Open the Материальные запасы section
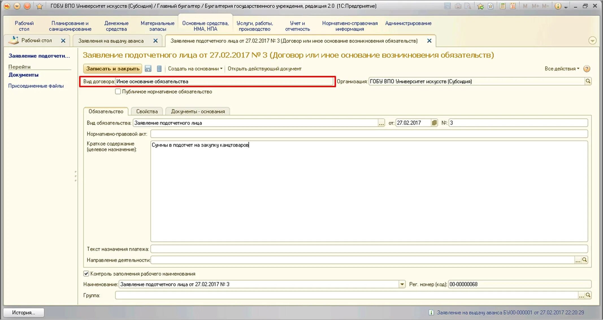The image size is (603, 320). coord(157,26)
